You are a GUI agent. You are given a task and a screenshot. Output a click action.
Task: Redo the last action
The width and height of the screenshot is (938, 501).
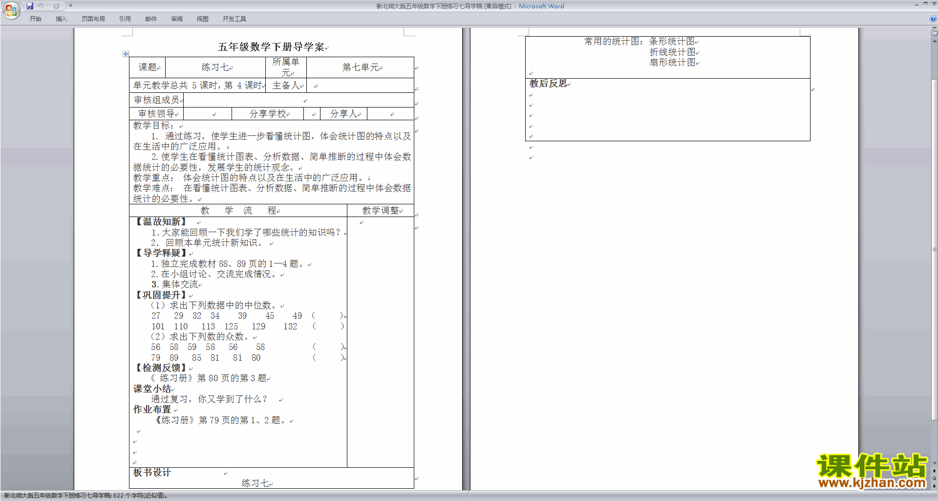(56, 6)
